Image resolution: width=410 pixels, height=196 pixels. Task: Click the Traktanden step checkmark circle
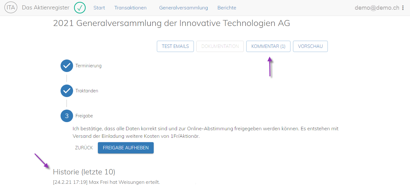67,91
